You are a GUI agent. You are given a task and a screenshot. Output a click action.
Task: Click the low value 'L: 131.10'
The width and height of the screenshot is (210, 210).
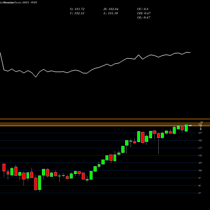(x=110, y=13)
